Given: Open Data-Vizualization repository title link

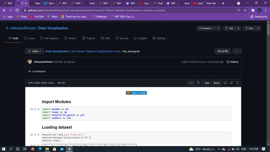Looking at the screenshot, I should coord(53,28).
